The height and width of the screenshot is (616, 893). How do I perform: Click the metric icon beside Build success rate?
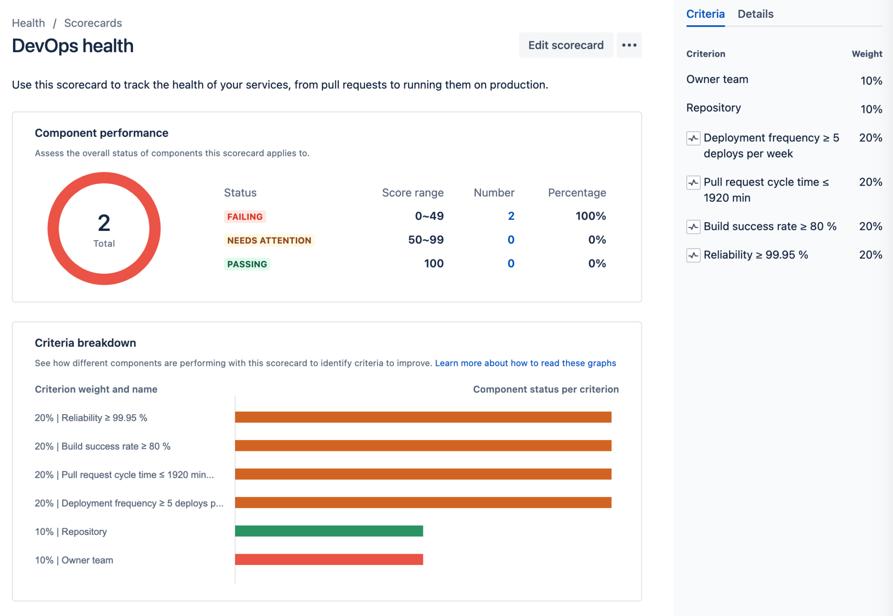[x=693, y=227]
